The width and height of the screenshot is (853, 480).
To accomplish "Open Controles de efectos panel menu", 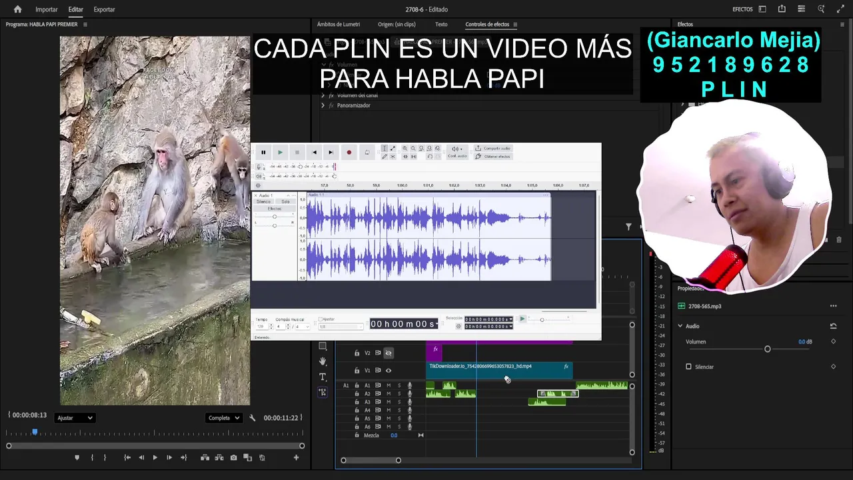I will [515, 25].
